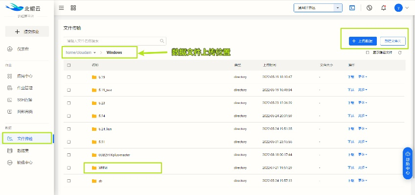
Task: Open the More dropdown for 5.24 folder
Action: point(363,116)
